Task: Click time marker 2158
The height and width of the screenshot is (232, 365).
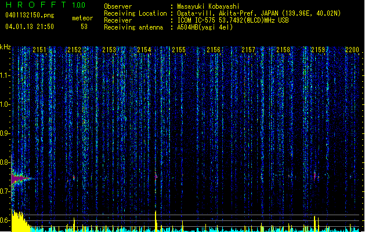Action: pos(283,50)
